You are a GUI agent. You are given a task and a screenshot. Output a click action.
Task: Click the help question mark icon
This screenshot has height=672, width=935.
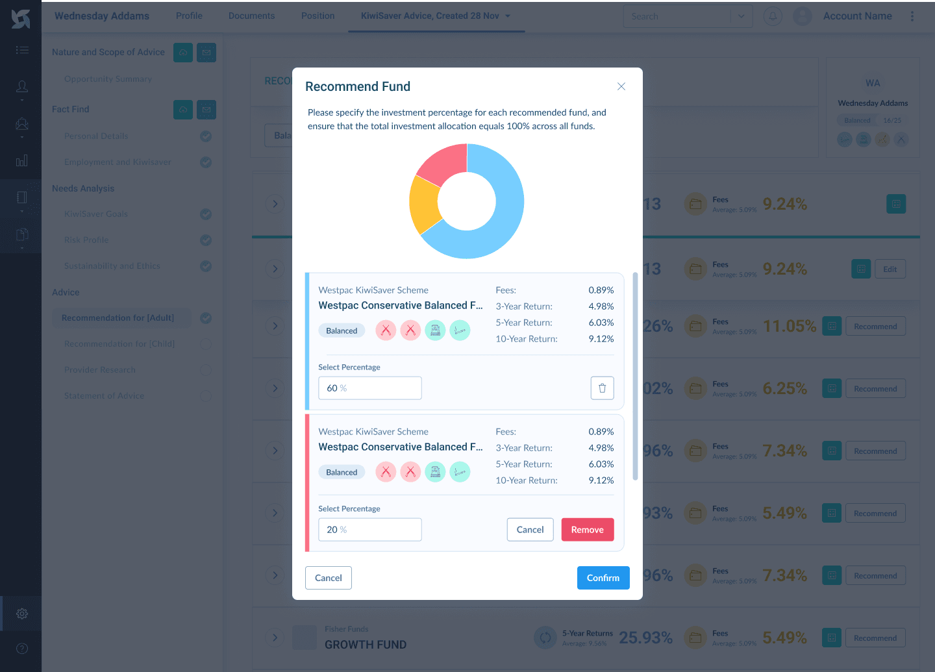click(x=22, y=648)
